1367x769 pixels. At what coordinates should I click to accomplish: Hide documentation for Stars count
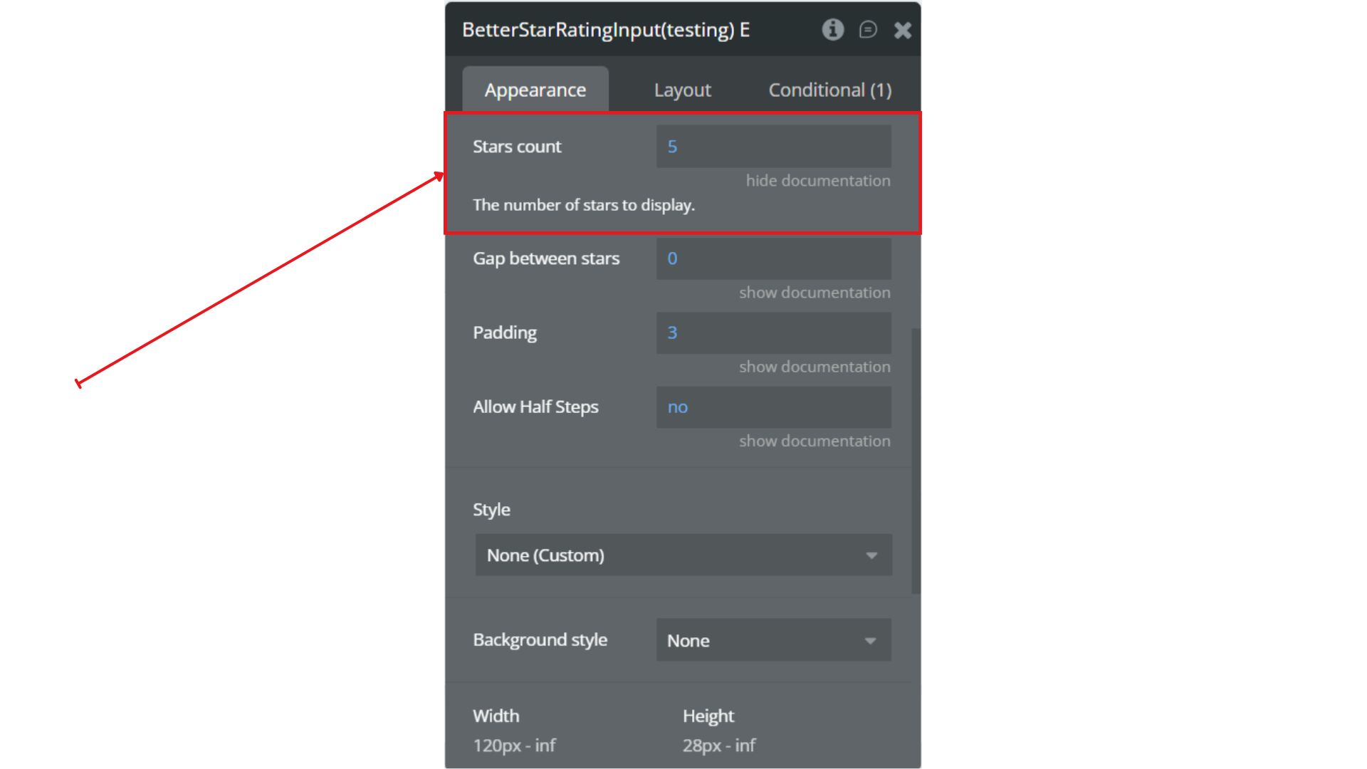(817, 181)
